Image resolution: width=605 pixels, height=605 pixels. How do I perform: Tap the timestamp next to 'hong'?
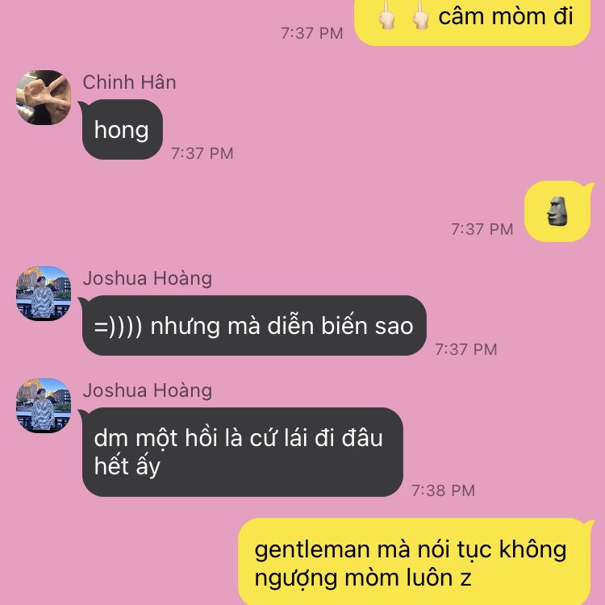point(202,153)
